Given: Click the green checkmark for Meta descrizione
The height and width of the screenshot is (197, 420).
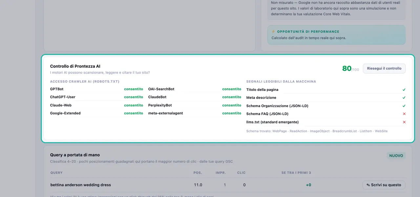Looking at the screenshot, I should (404, 98).
